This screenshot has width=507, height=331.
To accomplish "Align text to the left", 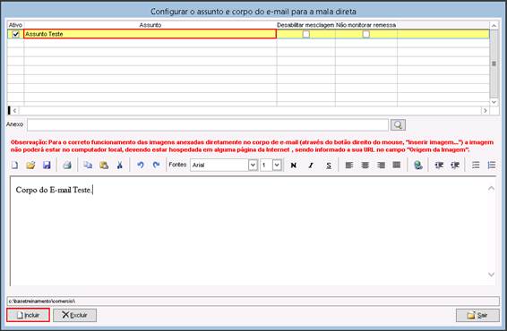I will [x=348, y=165].
